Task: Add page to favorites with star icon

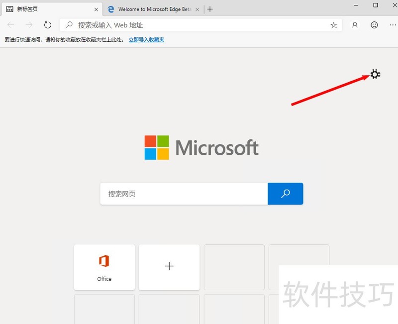Action: coord(334,25)
